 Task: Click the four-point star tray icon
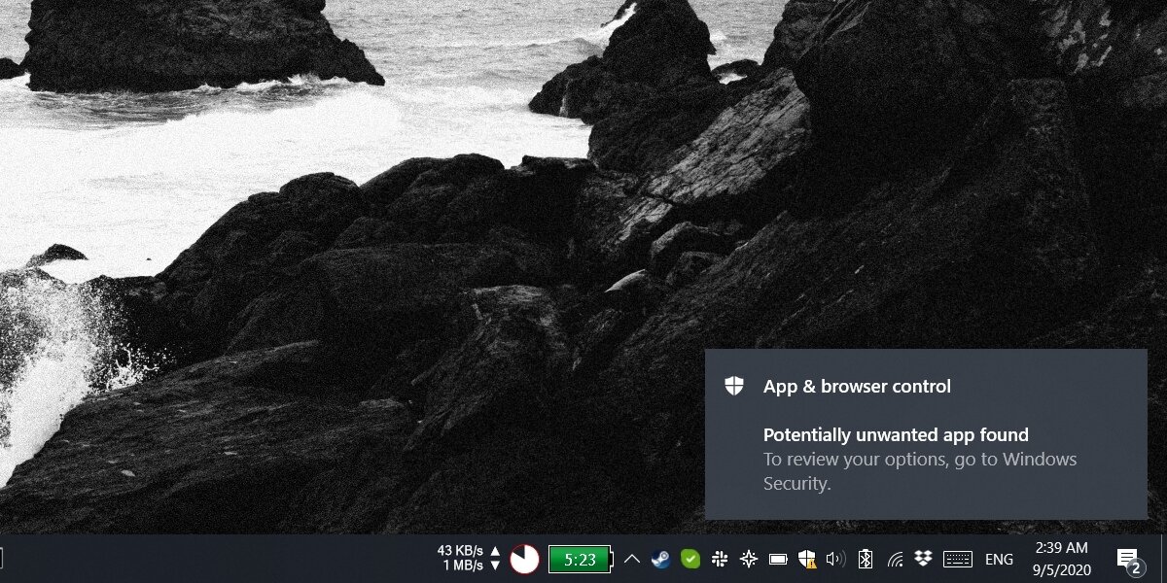coord(748,559)
